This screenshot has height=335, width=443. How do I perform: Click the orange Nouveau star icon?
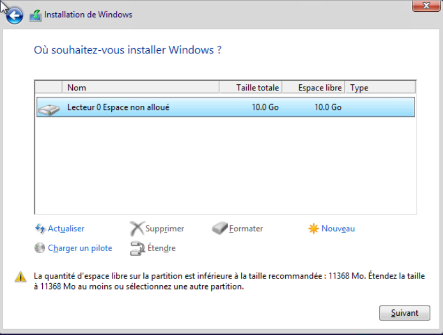pyautogui.click(x=314, y=229)
